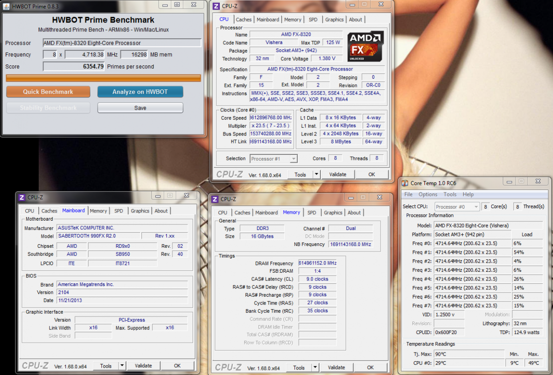Click the Save button in HWBOT Prime
The height and width of the screenshot is (375, 553).
coord(140,108)
